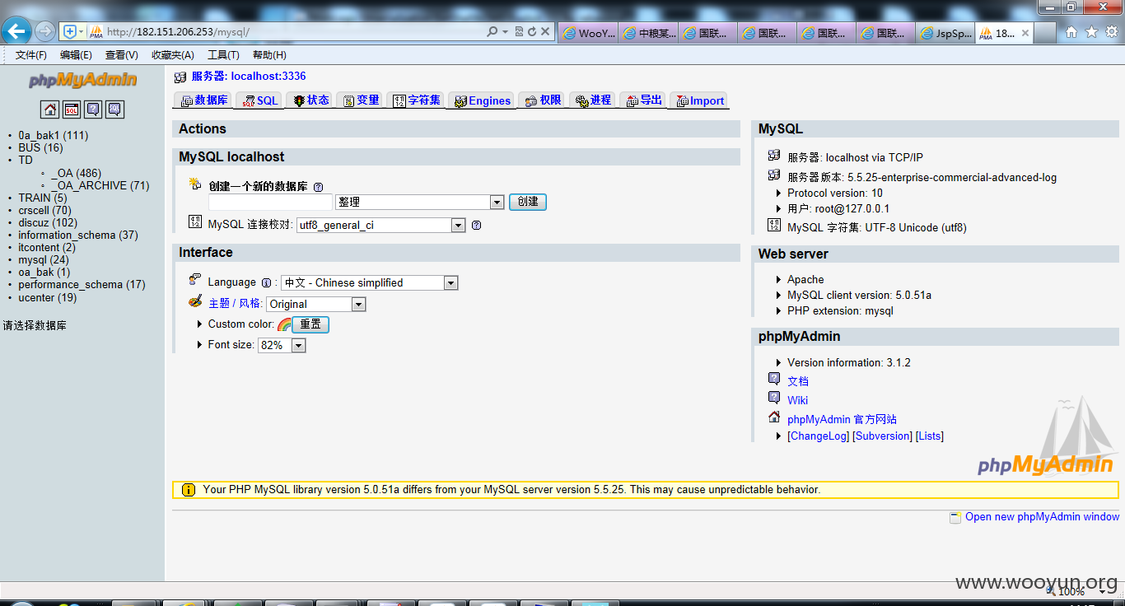
Task: Expand the Version information 3.1.2 triangle
Action: click(x=779, y=363)
